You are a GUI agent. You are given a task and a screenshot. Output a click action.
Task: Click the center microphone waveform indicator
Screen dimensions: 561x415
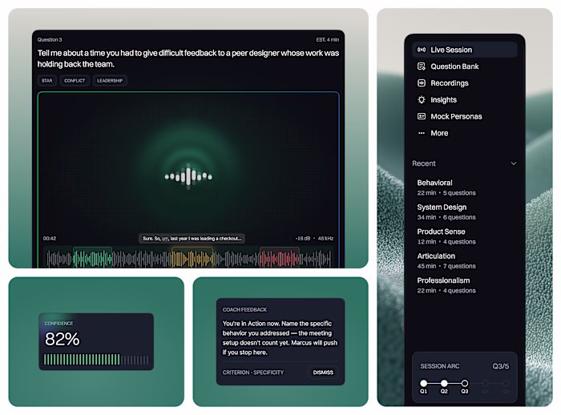[x=188, y=176]
